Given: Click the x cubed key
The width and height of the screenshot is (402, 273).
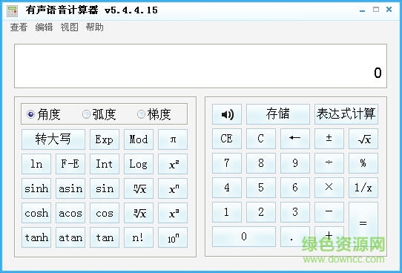Looking at the screenshot, I should click(173, 213).
